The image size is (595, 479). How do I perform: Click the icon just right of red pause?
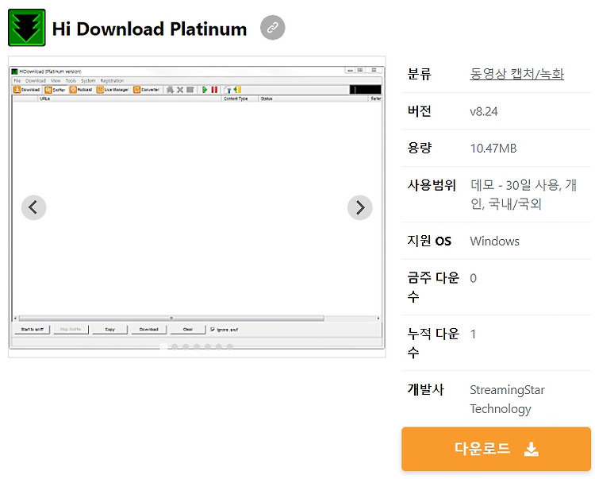click(228, 90)
